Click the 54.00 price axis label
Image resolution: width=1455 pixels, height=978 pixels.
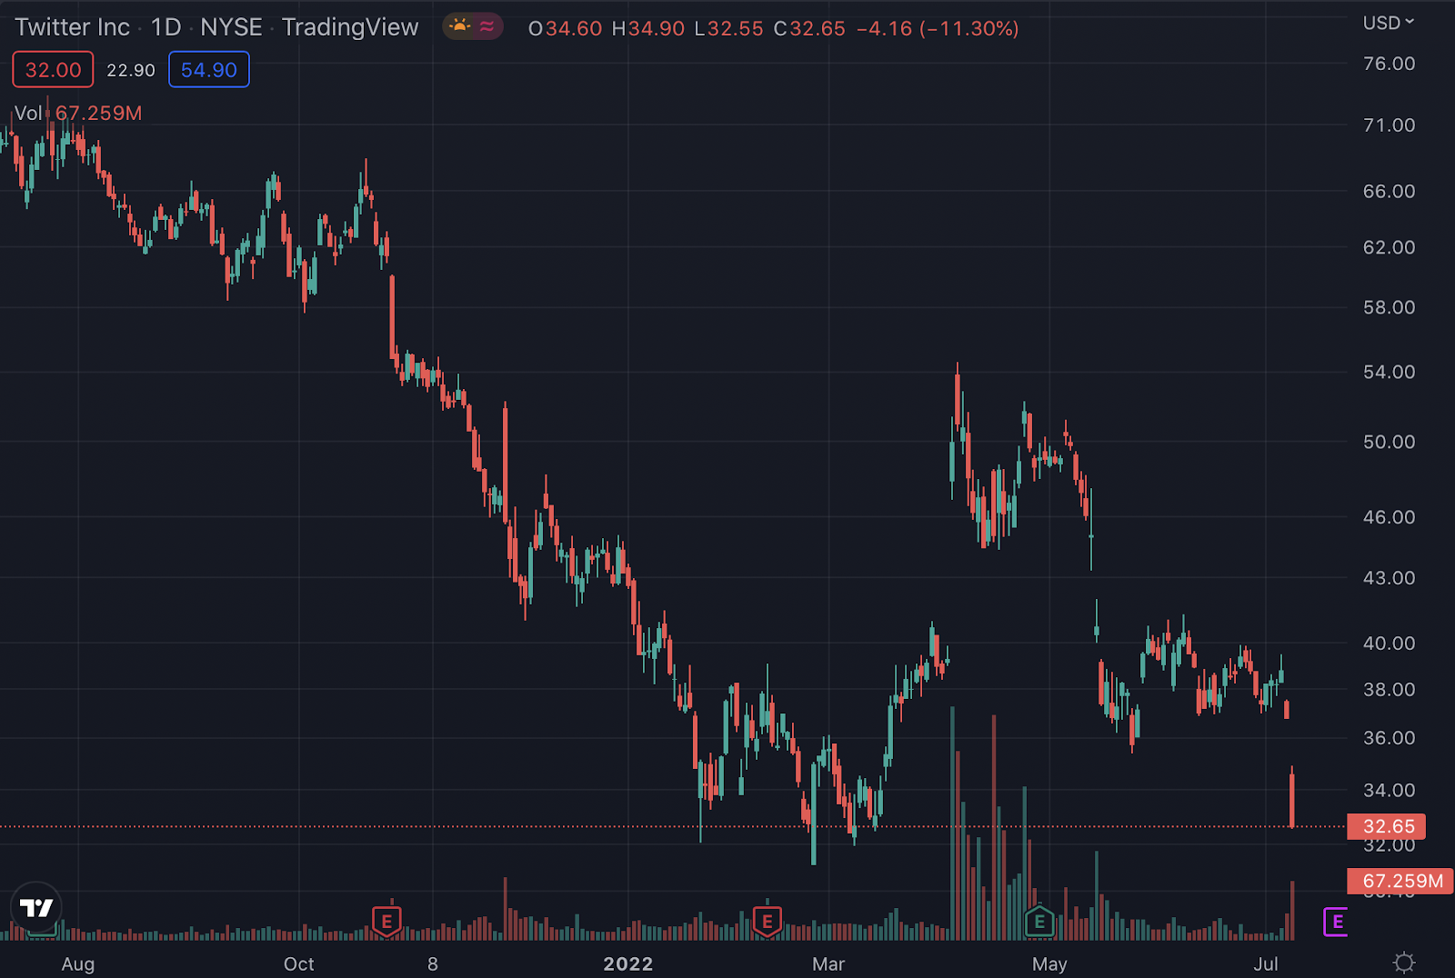(x=1389, y=372)
